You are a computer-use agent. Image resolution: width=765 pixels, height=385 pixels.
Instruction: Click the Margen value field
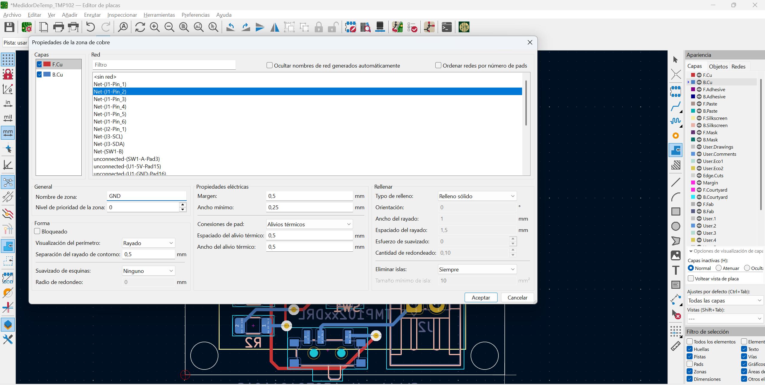(309, 196)
